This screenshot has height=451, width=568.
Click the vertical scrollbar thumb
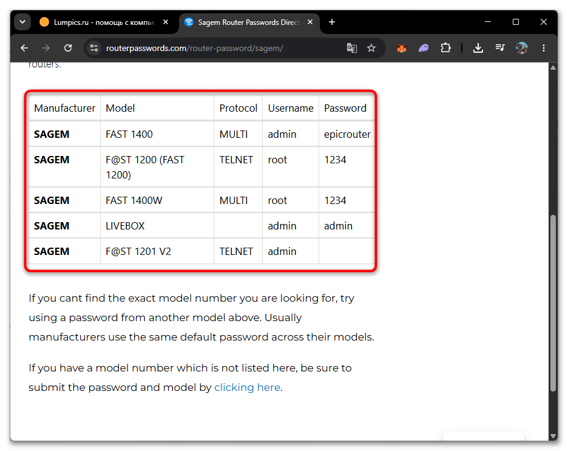[553, 303]
